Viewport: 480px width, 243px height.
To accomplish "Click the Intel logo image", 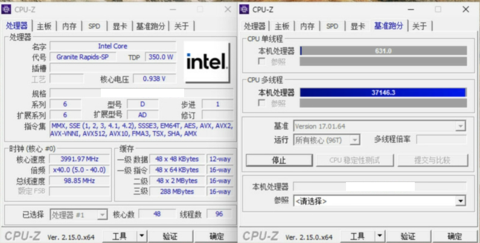I will (207, 62).
